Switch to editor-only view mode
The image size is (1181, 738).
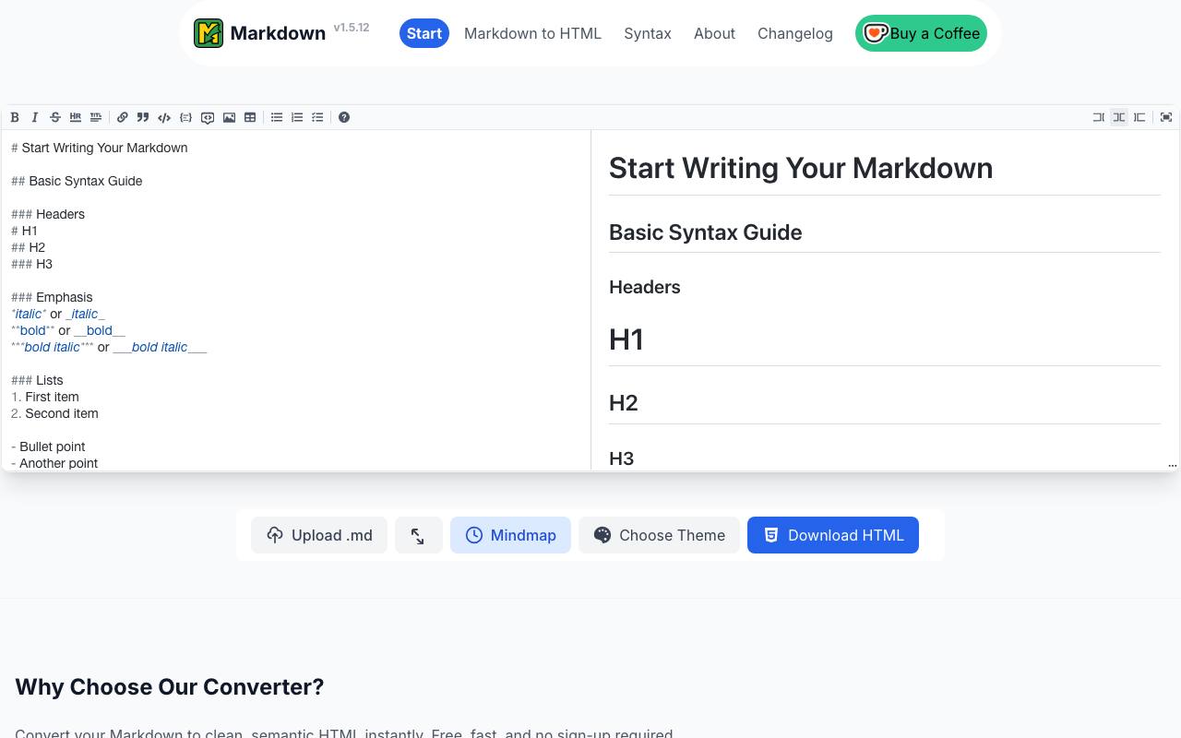click(1098, 117)
